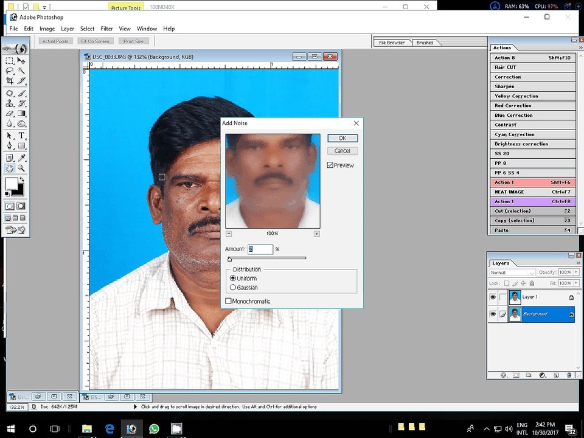Click the delete layer trash icon
584x438 pixels.
pyautogui.click(x=569, y=375)
